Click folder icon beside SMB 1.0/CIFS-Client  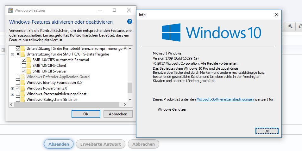(x=29, y=66)
